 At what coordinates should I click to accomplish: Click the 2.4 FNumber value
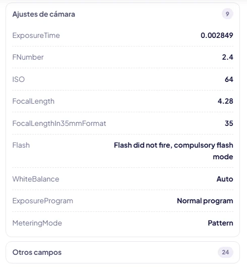pos(227,57)
